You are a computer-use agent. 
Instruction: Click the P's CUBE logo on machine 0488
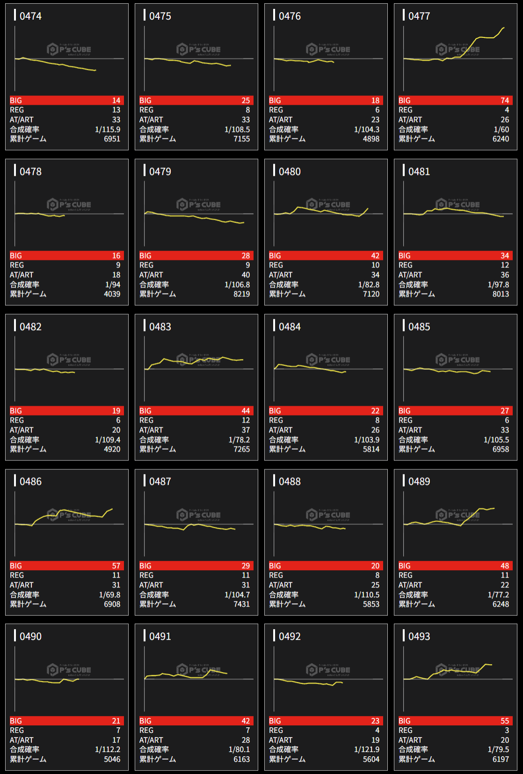328,515
